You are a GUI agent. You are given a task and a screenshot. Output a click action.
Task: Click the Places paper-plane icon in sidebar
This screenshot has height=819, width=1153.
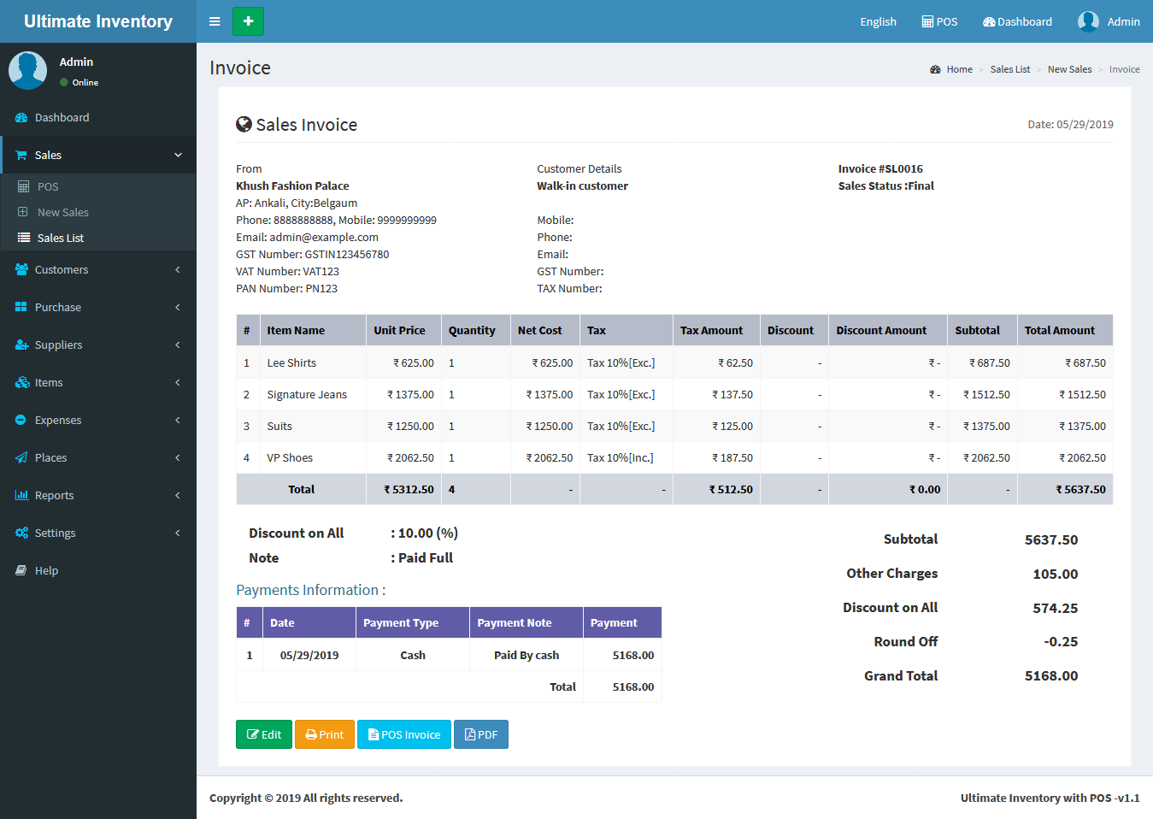21,458
